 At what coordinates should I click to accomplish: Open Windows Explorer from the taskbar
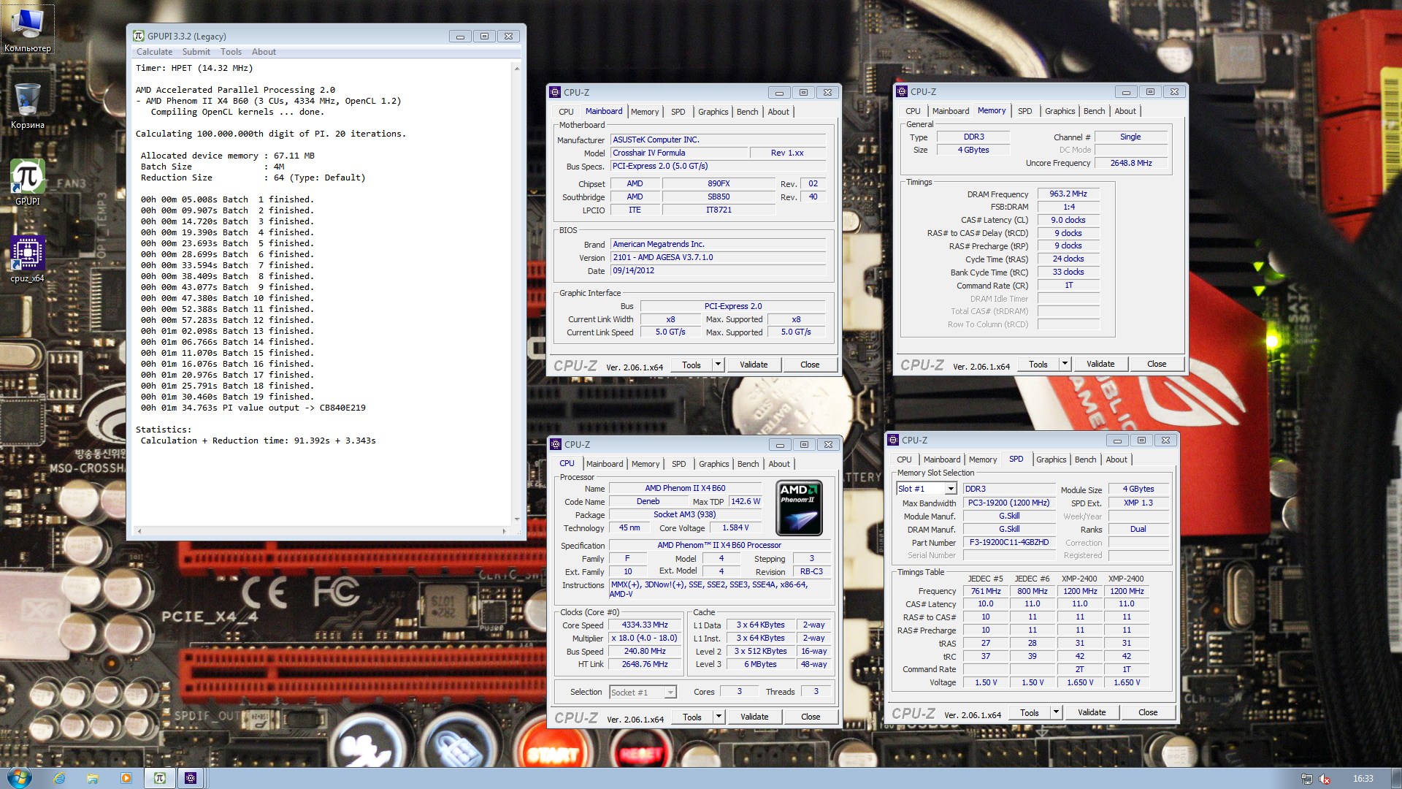(93, 778)
